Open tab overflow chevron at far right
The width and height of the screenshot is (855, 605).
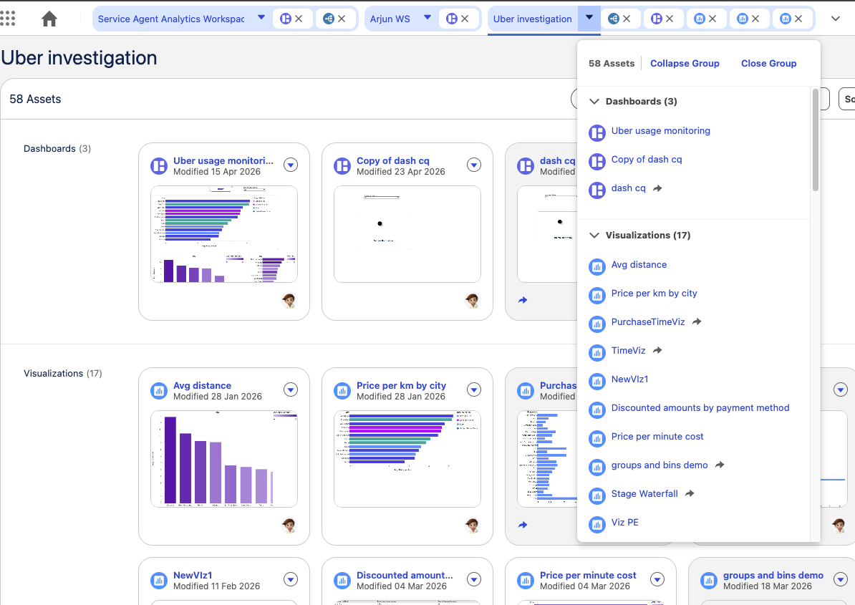pos(836,19)
